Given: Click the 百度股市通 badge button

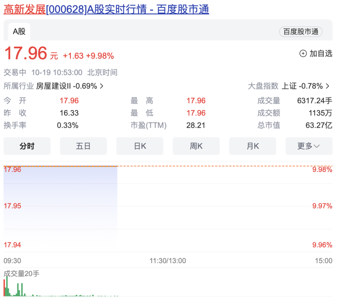Looking at the screenshot, I should click(x=301, y=32).
